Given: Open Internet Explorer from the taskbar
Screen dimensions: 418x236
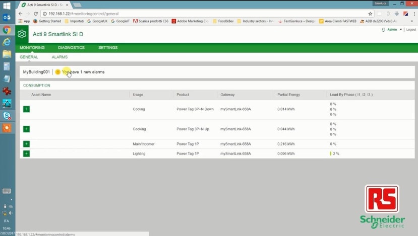Looking at the screenshot, I should (x=7, y=42).
